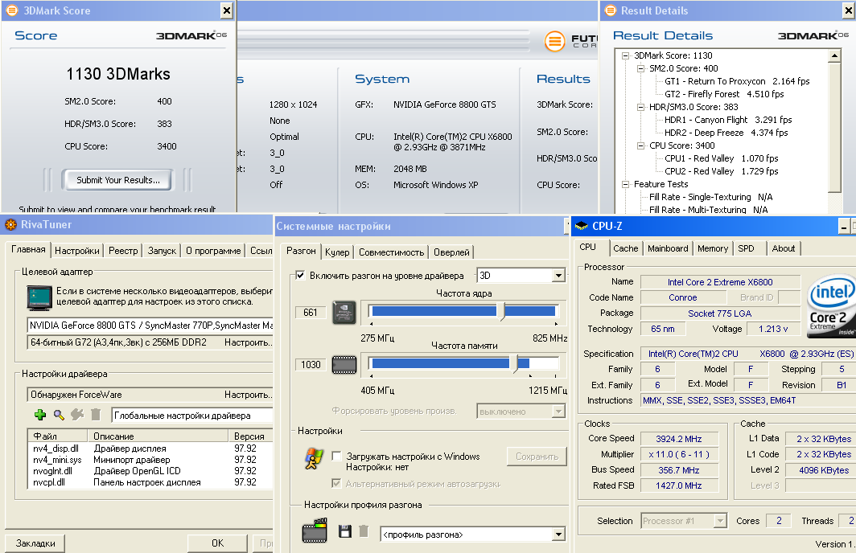Click the memory clock frequency slider handle
This screenshot has width=856, height=553.
pos(514,364)
